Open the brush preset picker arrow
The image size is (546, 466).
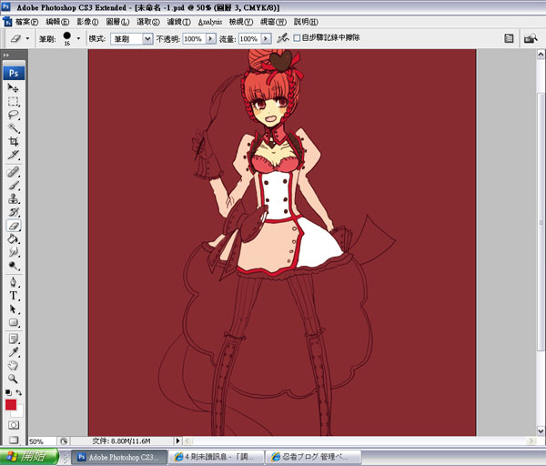coord(78,38)
